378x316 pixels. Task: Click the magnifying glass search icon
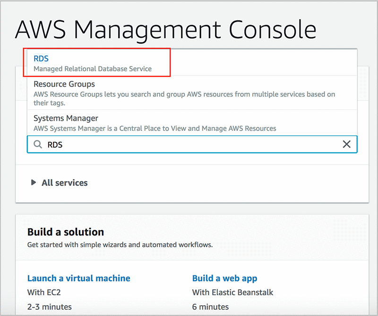pos(38,145)
